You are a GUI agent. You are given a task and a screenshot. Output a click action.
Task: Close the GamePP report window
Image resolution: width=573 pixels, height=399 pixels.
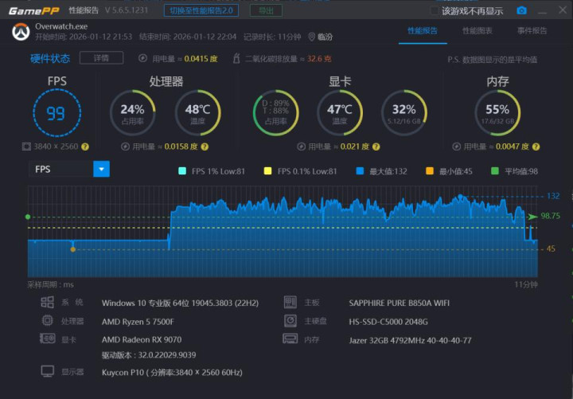[x=563, y=10]
